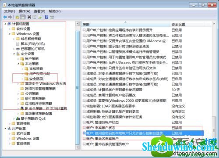
Task: Click icon of 帐户: 重命名系统管理员帐户 policy
Action: (x=84, y=144)
